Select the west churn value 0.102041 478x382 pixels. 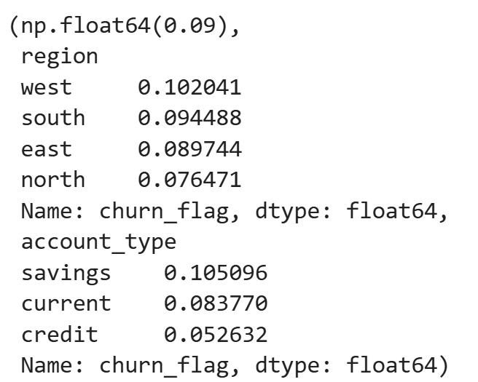click(x=189, y=87)
